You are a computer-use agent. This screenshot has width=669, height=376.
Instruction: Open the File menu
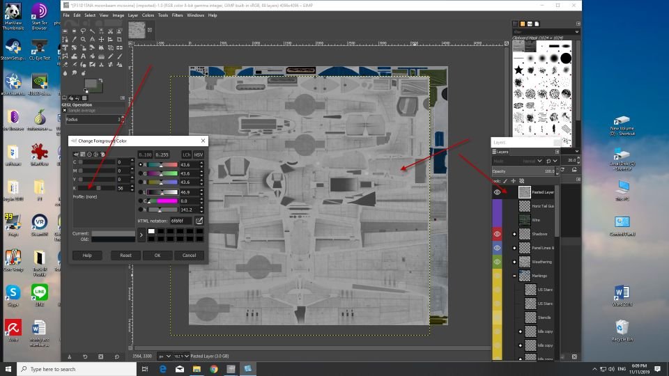click(66, 15)
